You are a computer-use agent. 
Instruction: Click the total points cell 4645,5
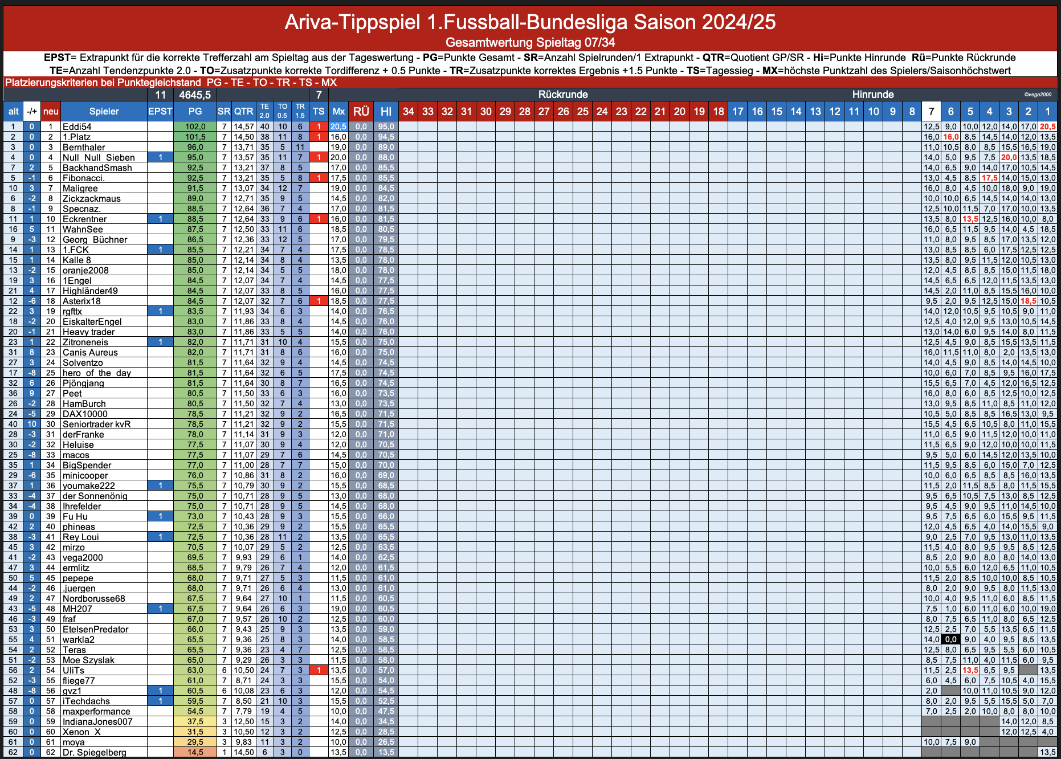195,95
